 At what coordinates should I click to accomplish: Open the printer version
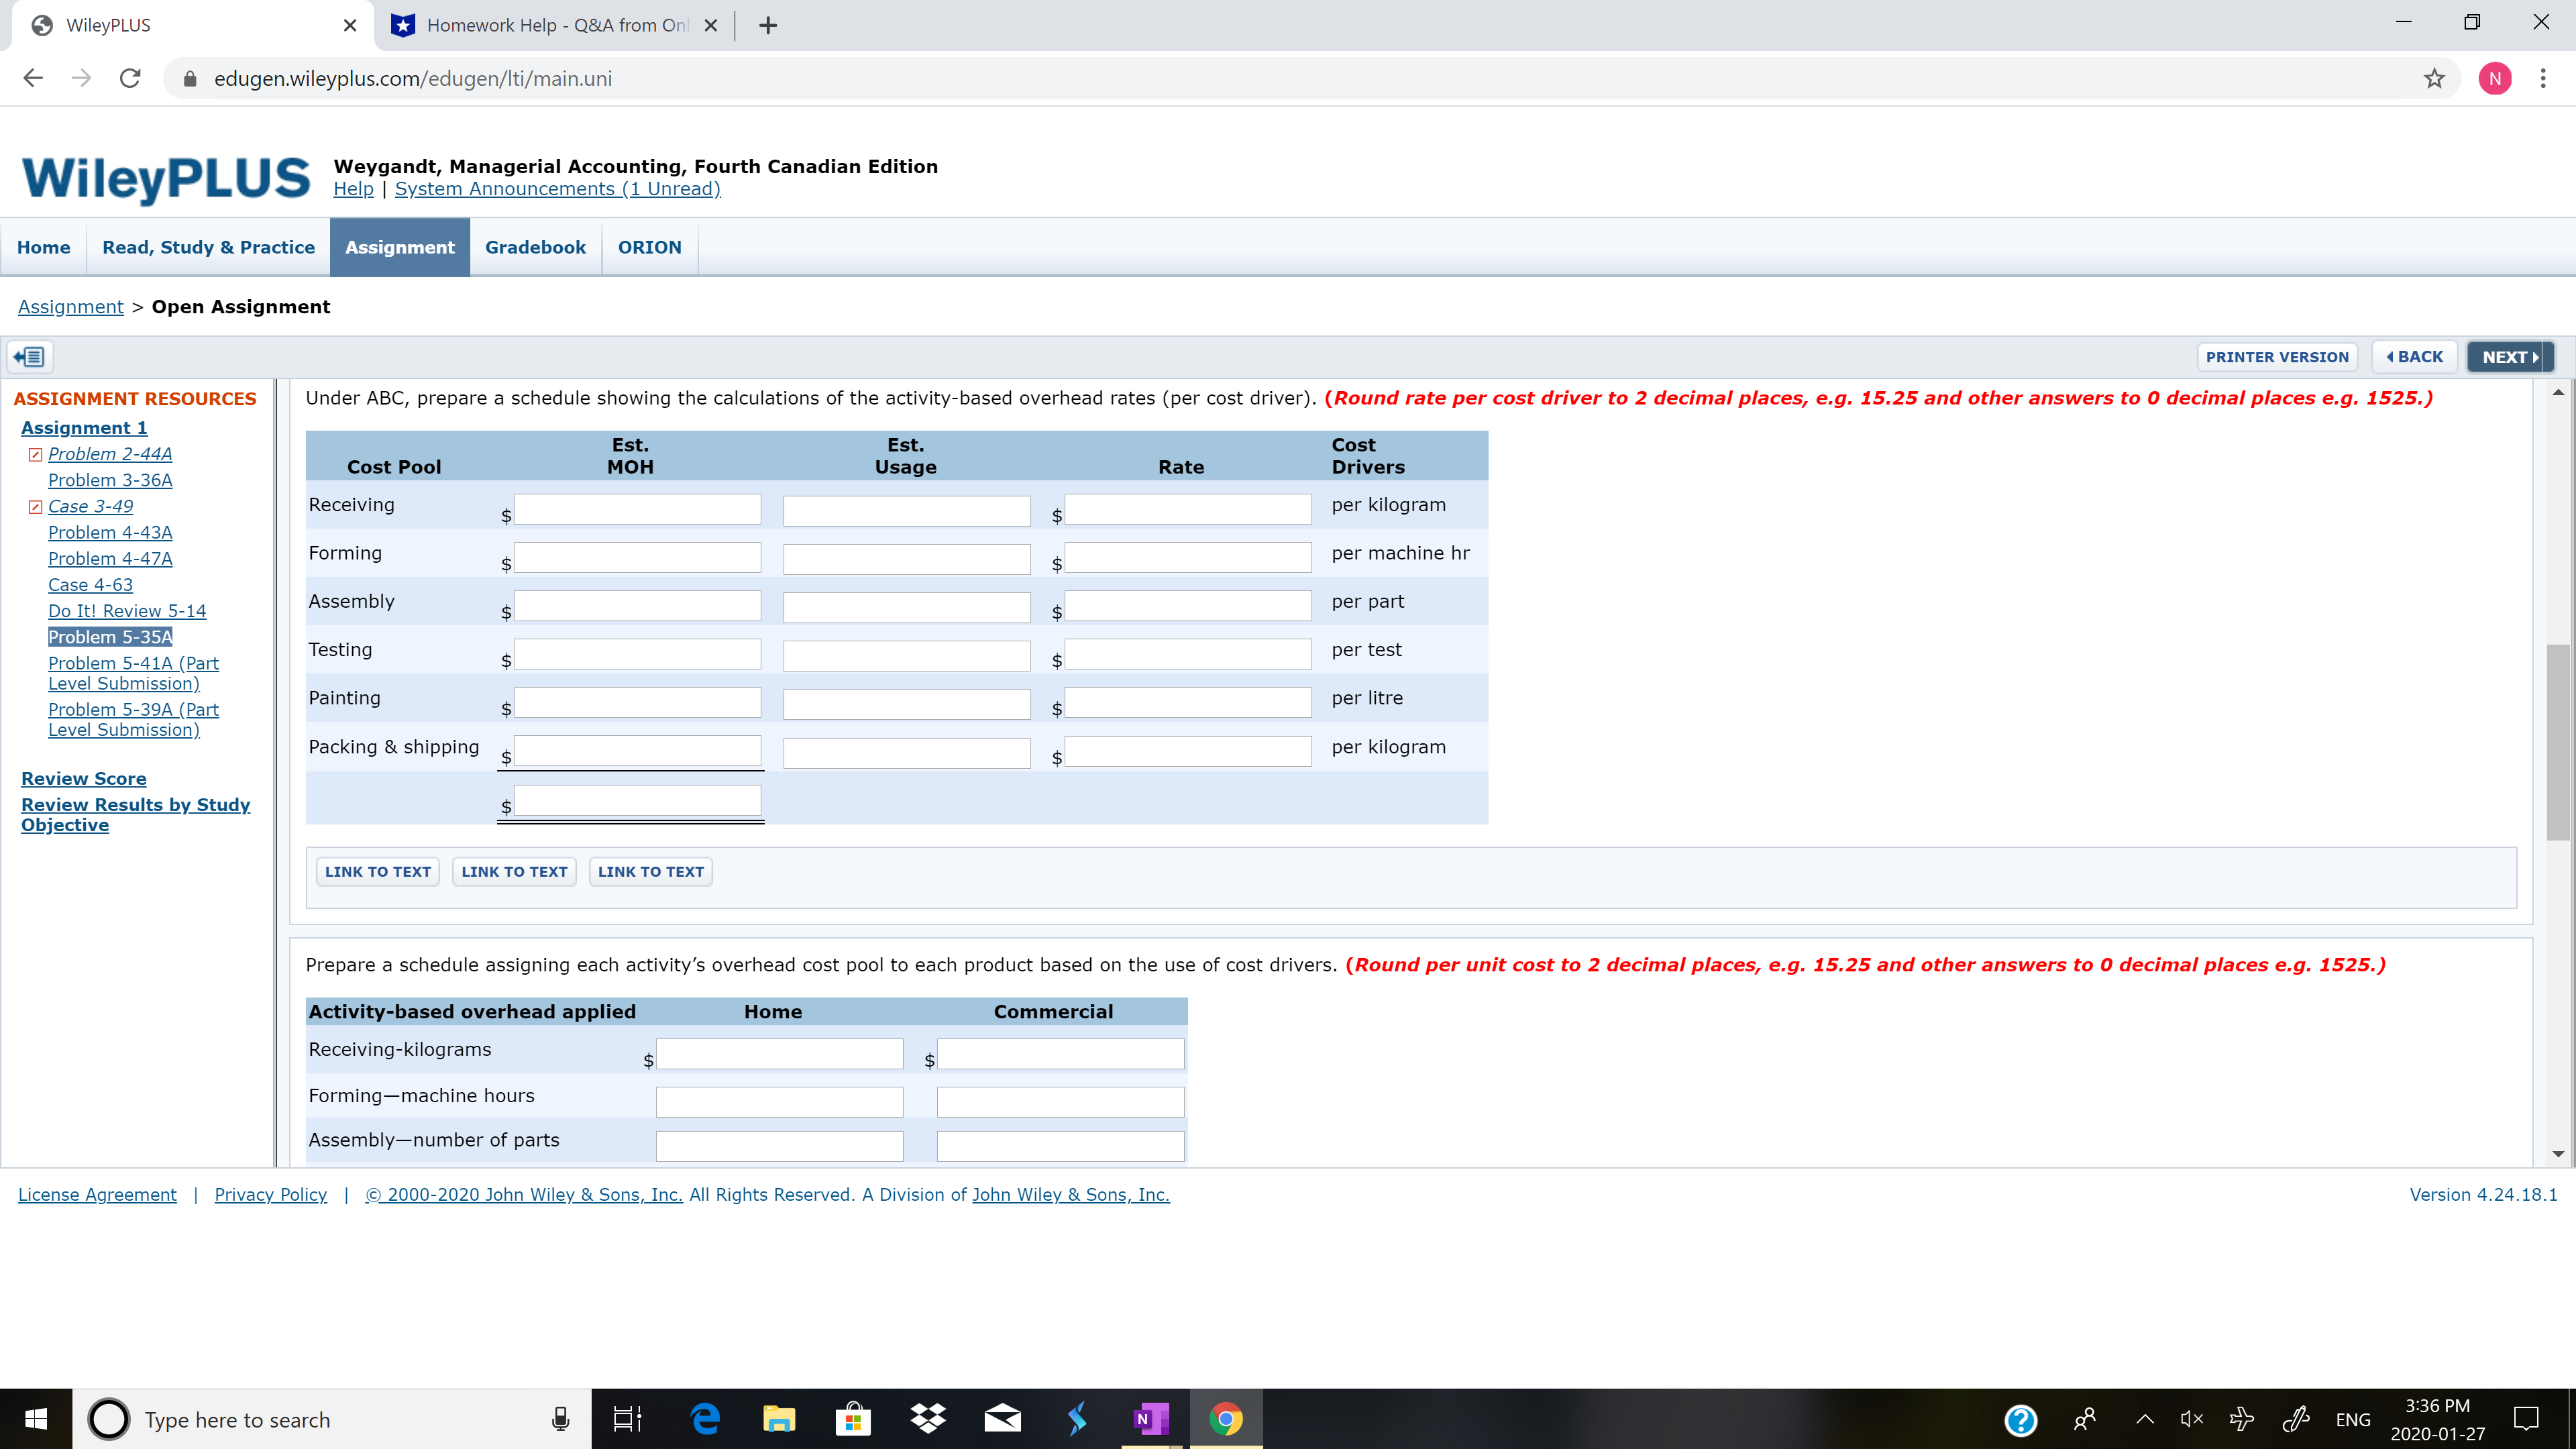pyautogui.click(x=2276, y=357)
